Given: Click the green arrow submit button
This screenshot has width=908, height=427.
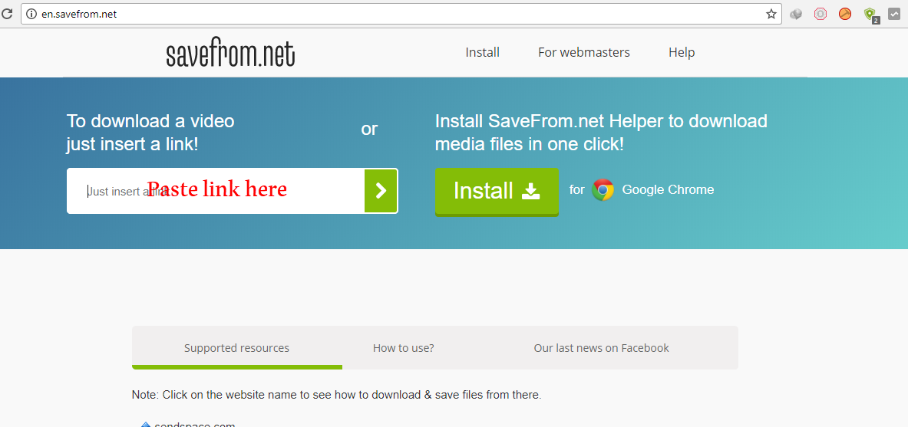Looking at the screenshot, I should (x=381, y=191).
